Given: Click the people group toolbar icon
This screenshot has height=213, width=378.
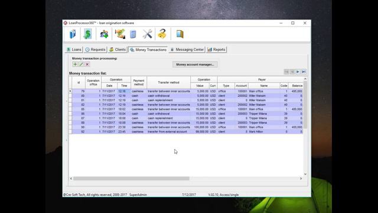Looking at the screenshot, I should pyautogui.click(x=104, y=34).
